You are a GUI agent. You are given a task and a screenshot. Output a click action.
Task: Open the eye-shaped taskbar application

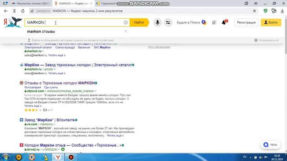click(x=32, y=157)
